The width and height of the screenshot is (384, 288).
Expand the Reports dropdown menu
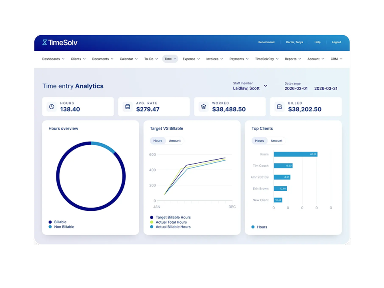[x=293, y=59]
